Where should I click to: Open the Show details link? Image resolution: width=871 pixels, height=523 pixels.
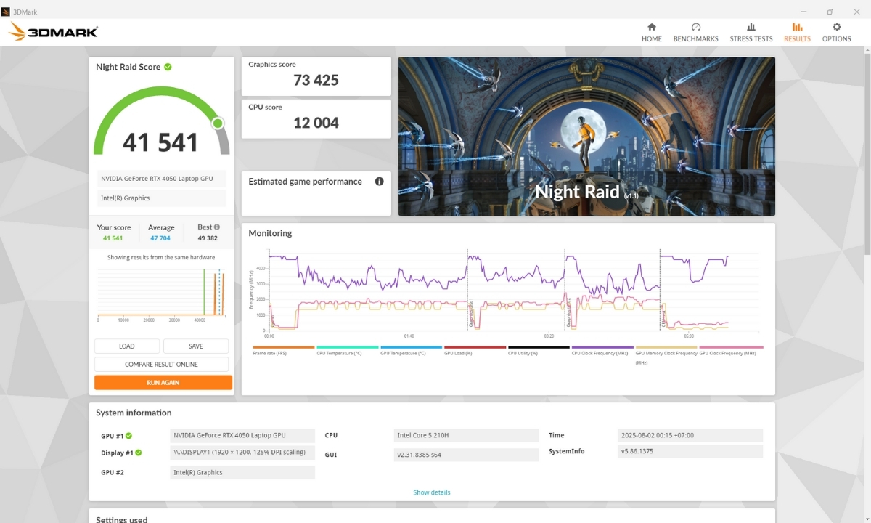[x=432, y=492]
